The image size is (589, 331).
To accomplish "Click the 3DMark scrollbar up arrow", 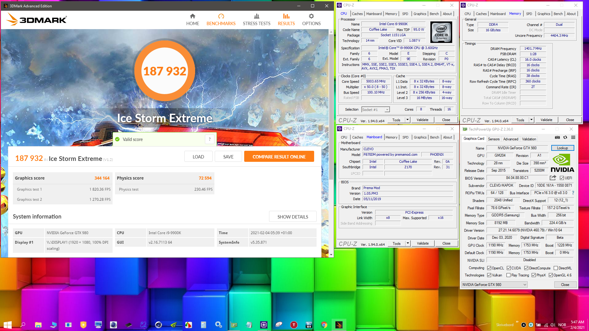I will tap(331, 32).
